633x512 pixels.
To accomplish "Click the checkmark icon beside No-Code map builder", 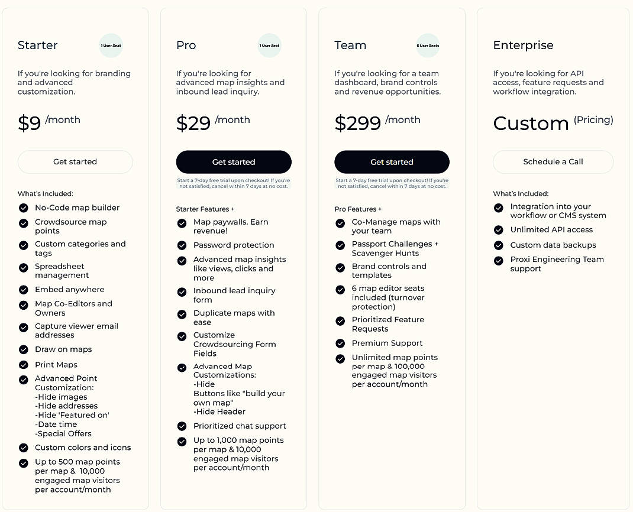I will 24,208.
